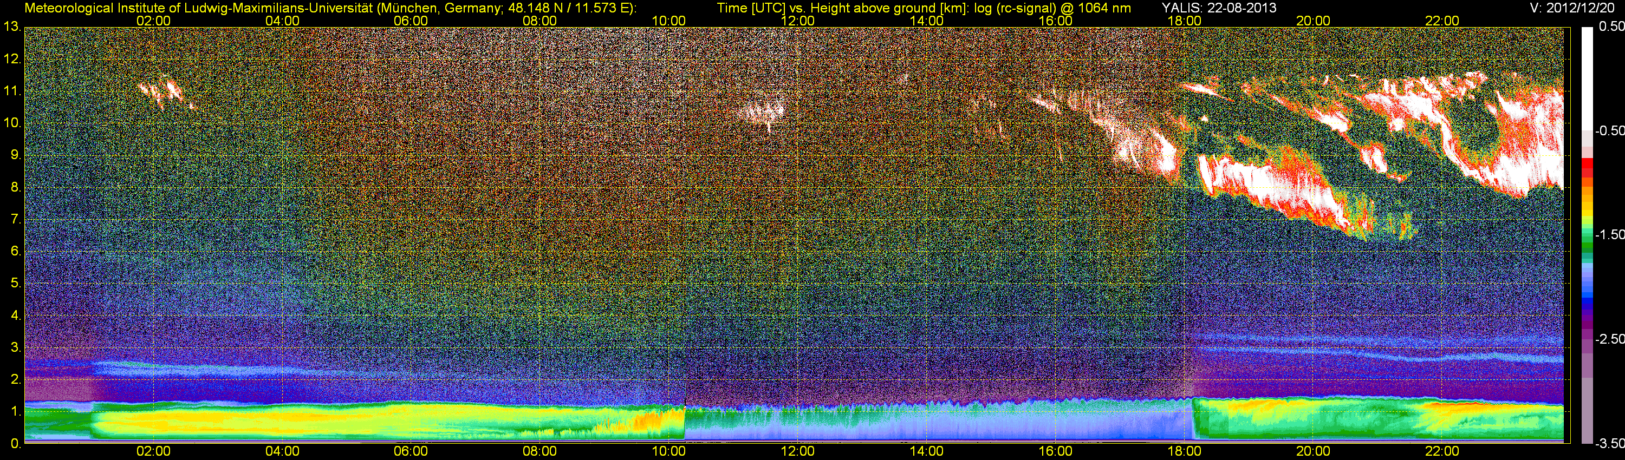Click the 18:00 label on the top time axis

[x=1184, y=21]
